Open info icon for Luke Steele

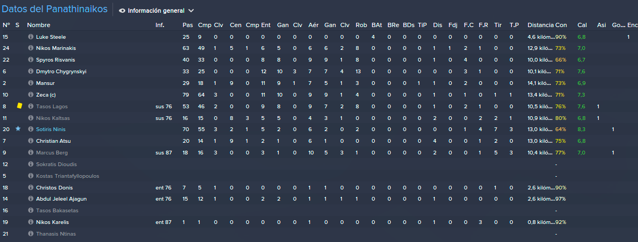pyautogui.click(x=30, y=37)
